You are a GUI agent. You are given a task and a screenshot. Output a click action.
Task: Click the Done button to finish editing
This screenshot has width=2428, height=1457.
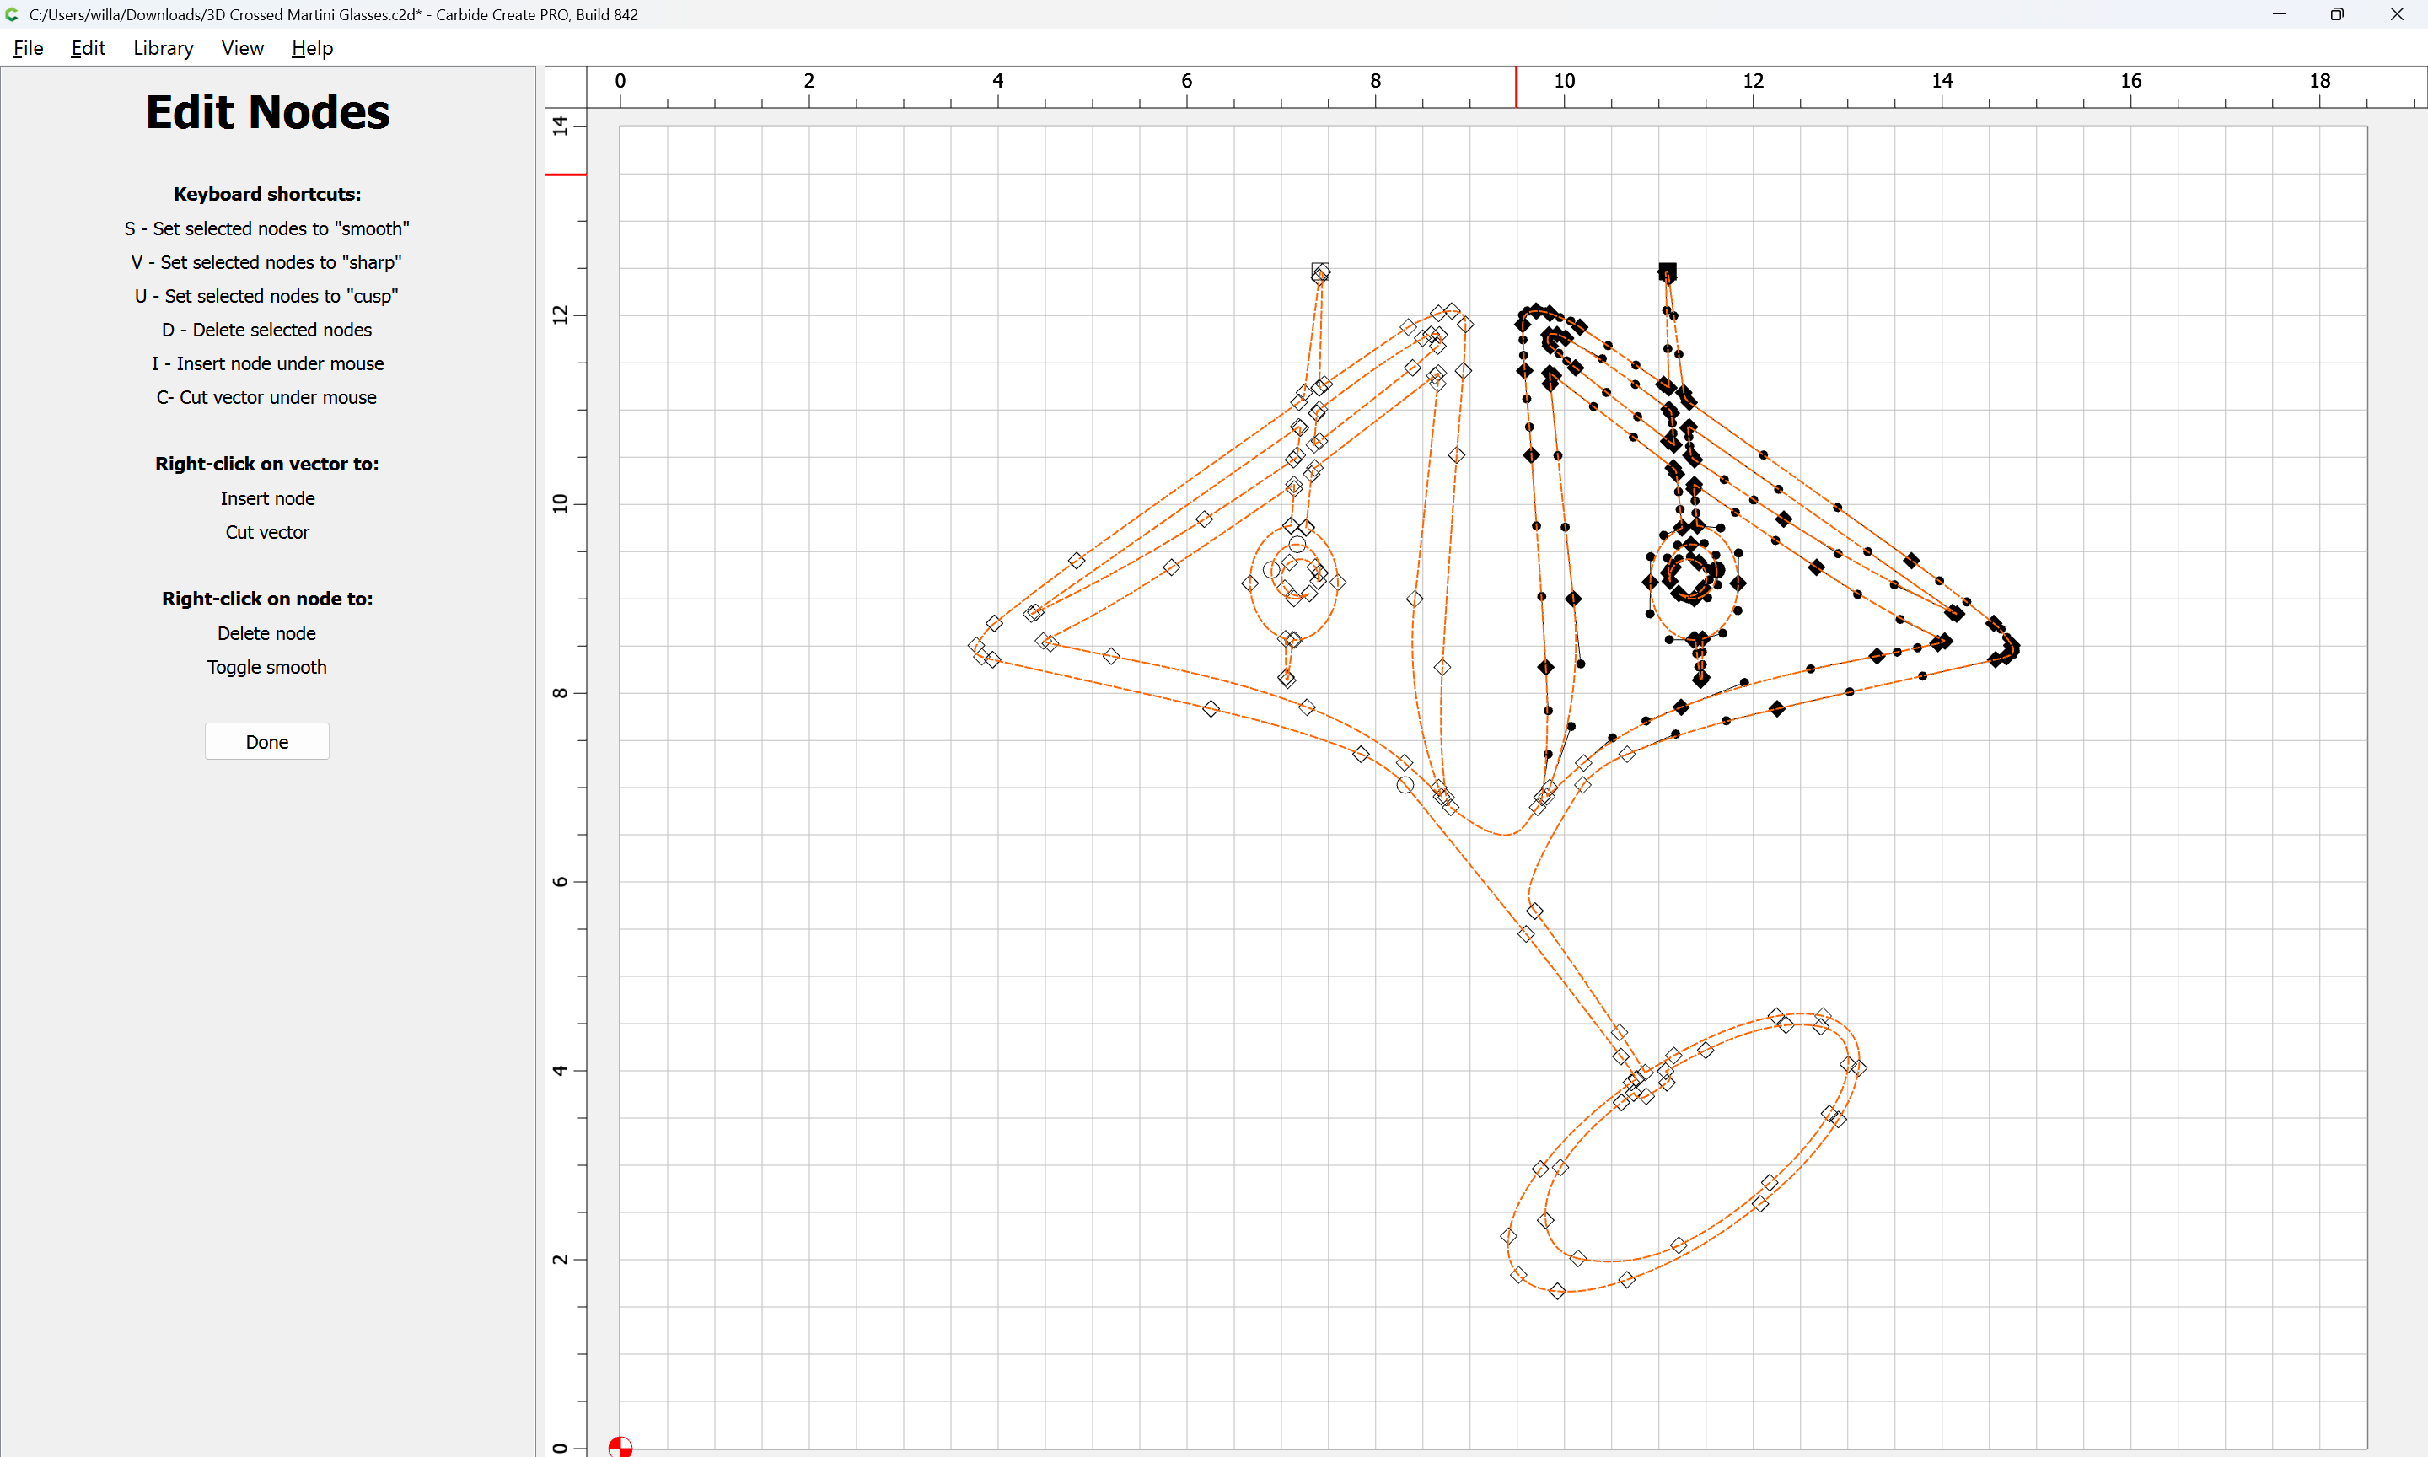coord(267,741)
